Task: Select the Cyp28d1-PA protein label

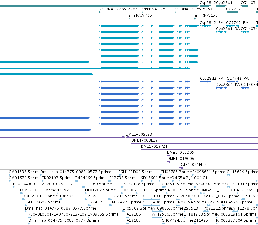Action: tap(228, 85)
